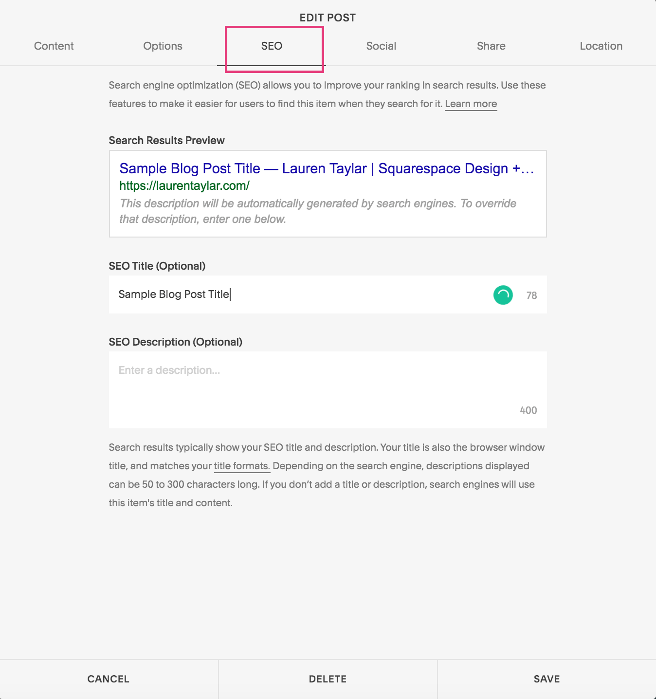Open the Location tab
The width and height of the screenshot is (656, 699).
pos(601,46)
